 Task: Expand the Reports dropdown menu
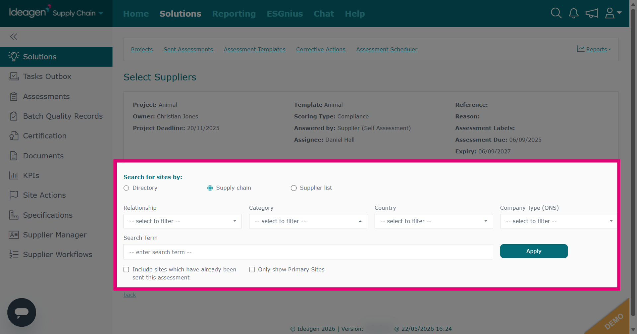594,49
